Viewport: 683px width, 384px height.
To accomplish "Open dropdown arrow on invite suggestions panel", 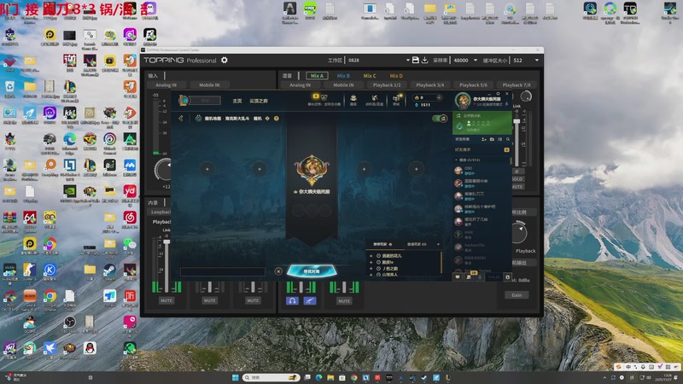I will (x=438, y=244).
